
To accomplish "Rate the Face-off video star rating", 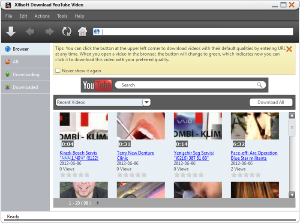I will coord(246,175).
